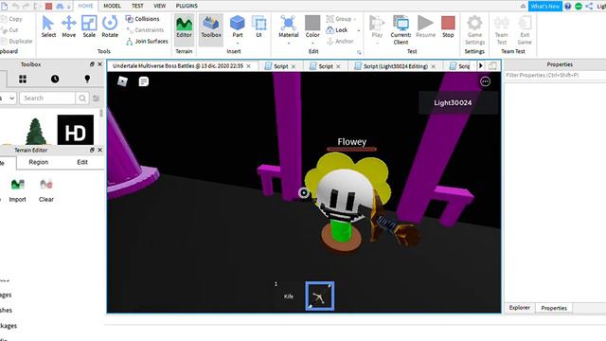Click the Filter Properties input field

(556, 76)
